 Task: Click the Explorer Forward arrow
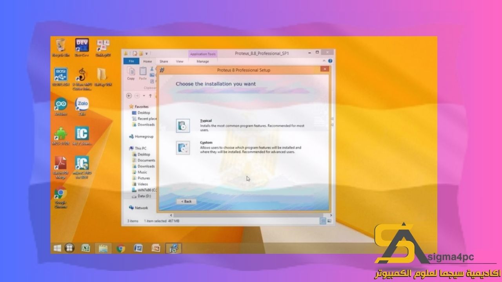coord(137,96)
